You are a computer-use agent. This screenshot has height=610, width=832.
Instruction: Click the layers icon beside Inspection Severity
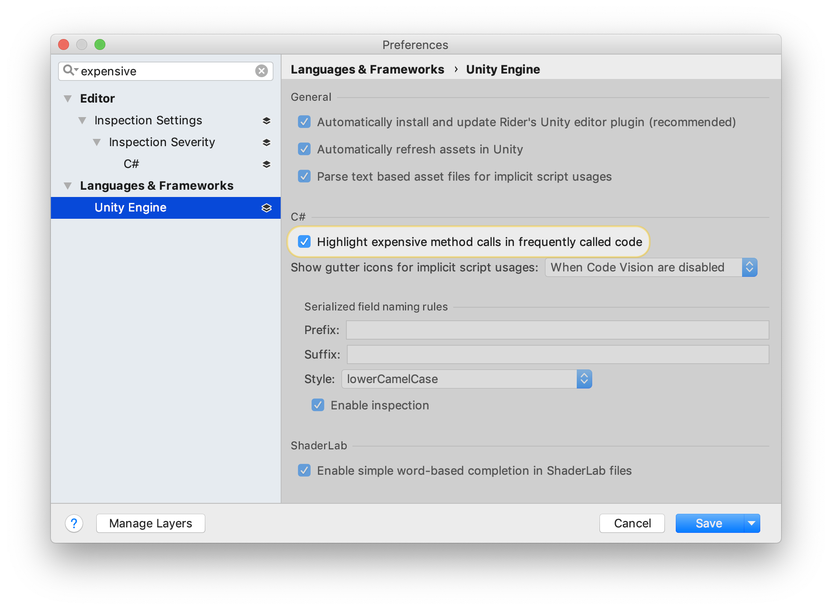[267, 142]
